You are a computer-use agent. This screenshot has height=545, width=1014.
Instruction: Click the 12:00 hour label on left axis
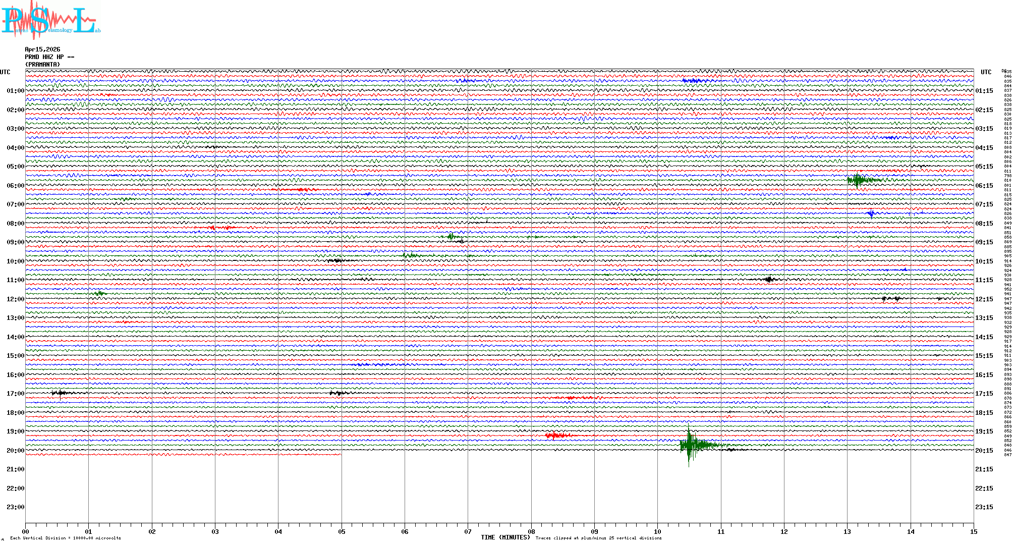(15, 299)
